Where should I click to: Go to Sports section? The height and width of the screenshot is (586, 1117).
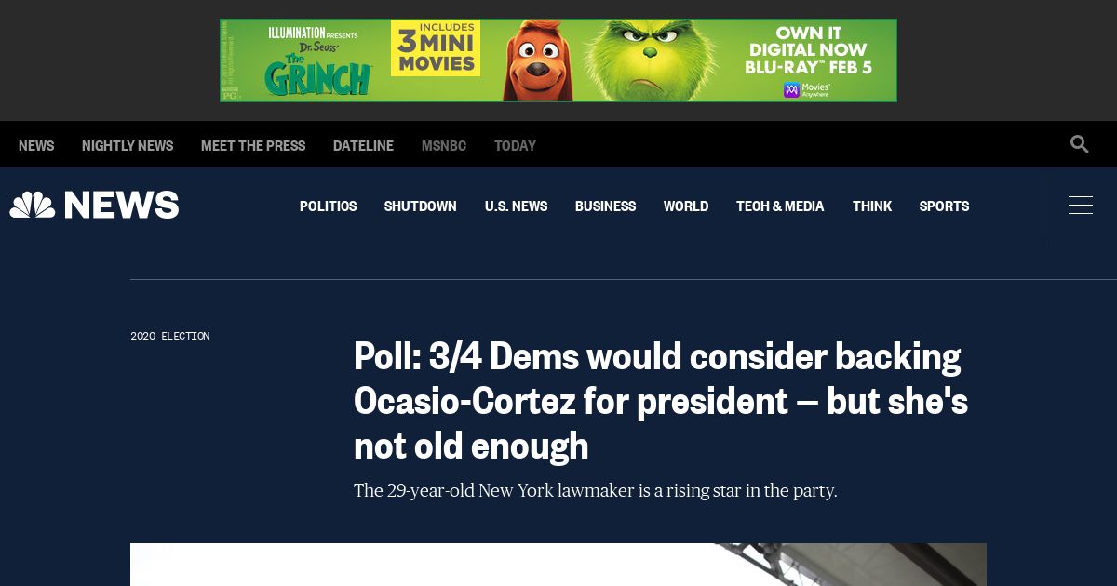pos(944,206)
